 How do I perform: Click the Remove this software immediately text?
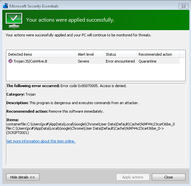[76, 111]
